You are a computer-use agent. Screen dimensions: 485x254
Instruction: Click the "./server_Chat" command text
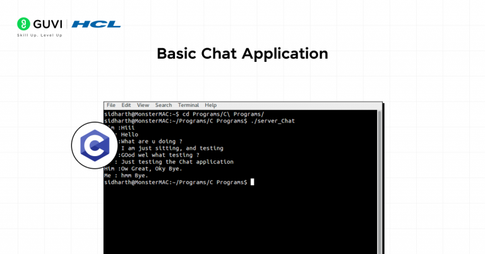pyautogui.click(x=273, y=120)
